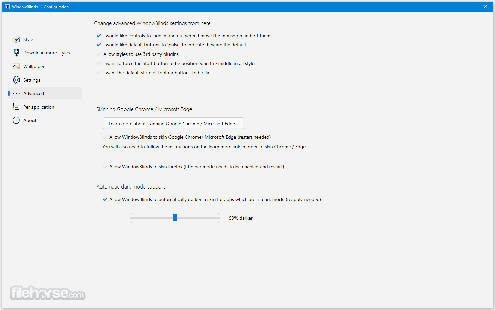Click the learn more link instructions note

204,147
